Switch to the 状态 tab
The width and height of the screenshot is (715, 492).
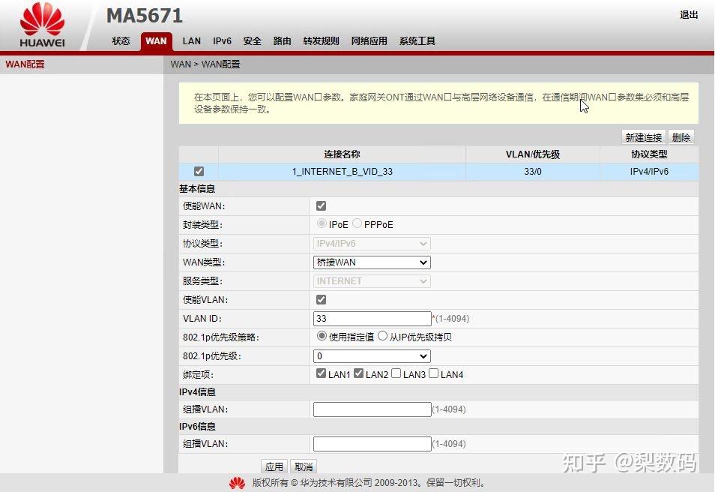pos(121,41)
